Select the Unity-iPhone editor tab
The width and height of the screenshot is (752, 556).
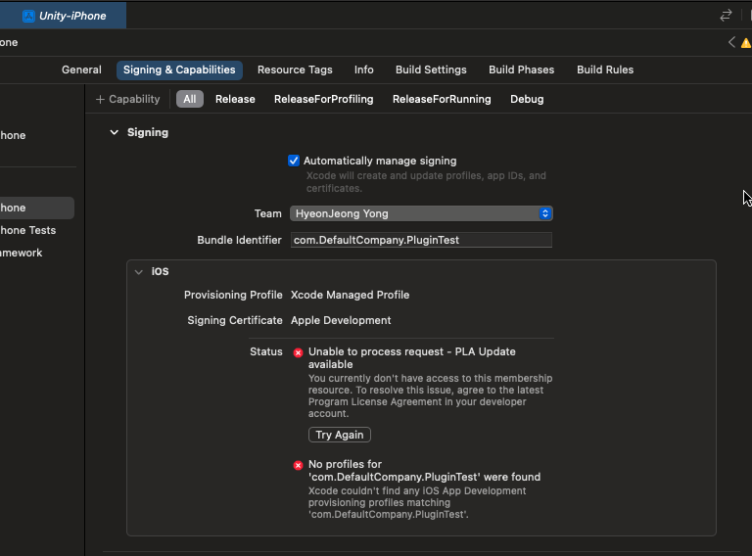64,16
